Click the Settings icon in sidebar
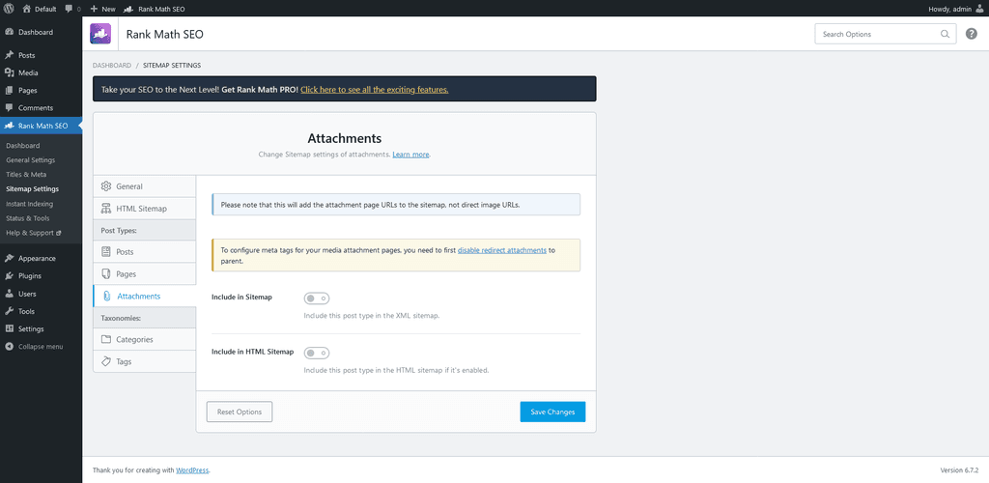 (x=10, y=329)
